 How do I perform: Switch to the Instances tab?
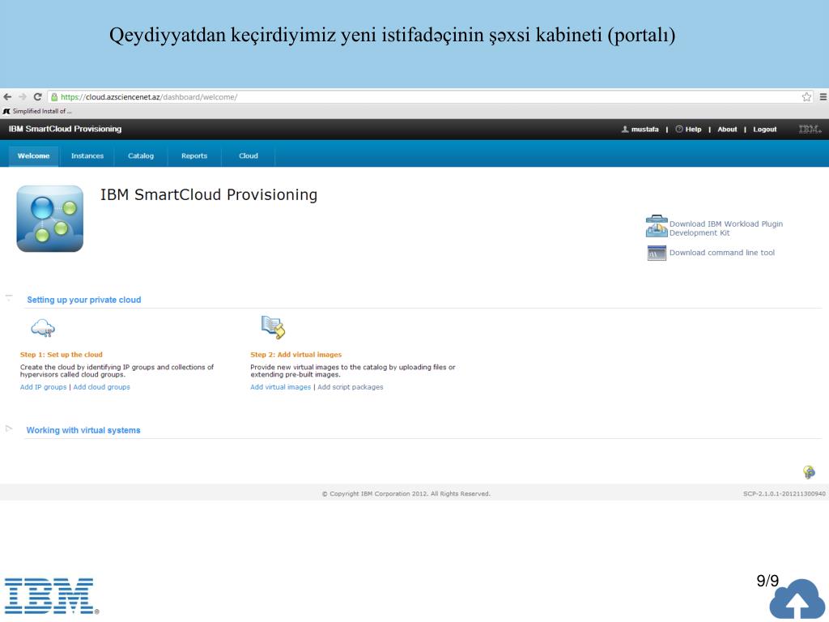tap(87, 156)
